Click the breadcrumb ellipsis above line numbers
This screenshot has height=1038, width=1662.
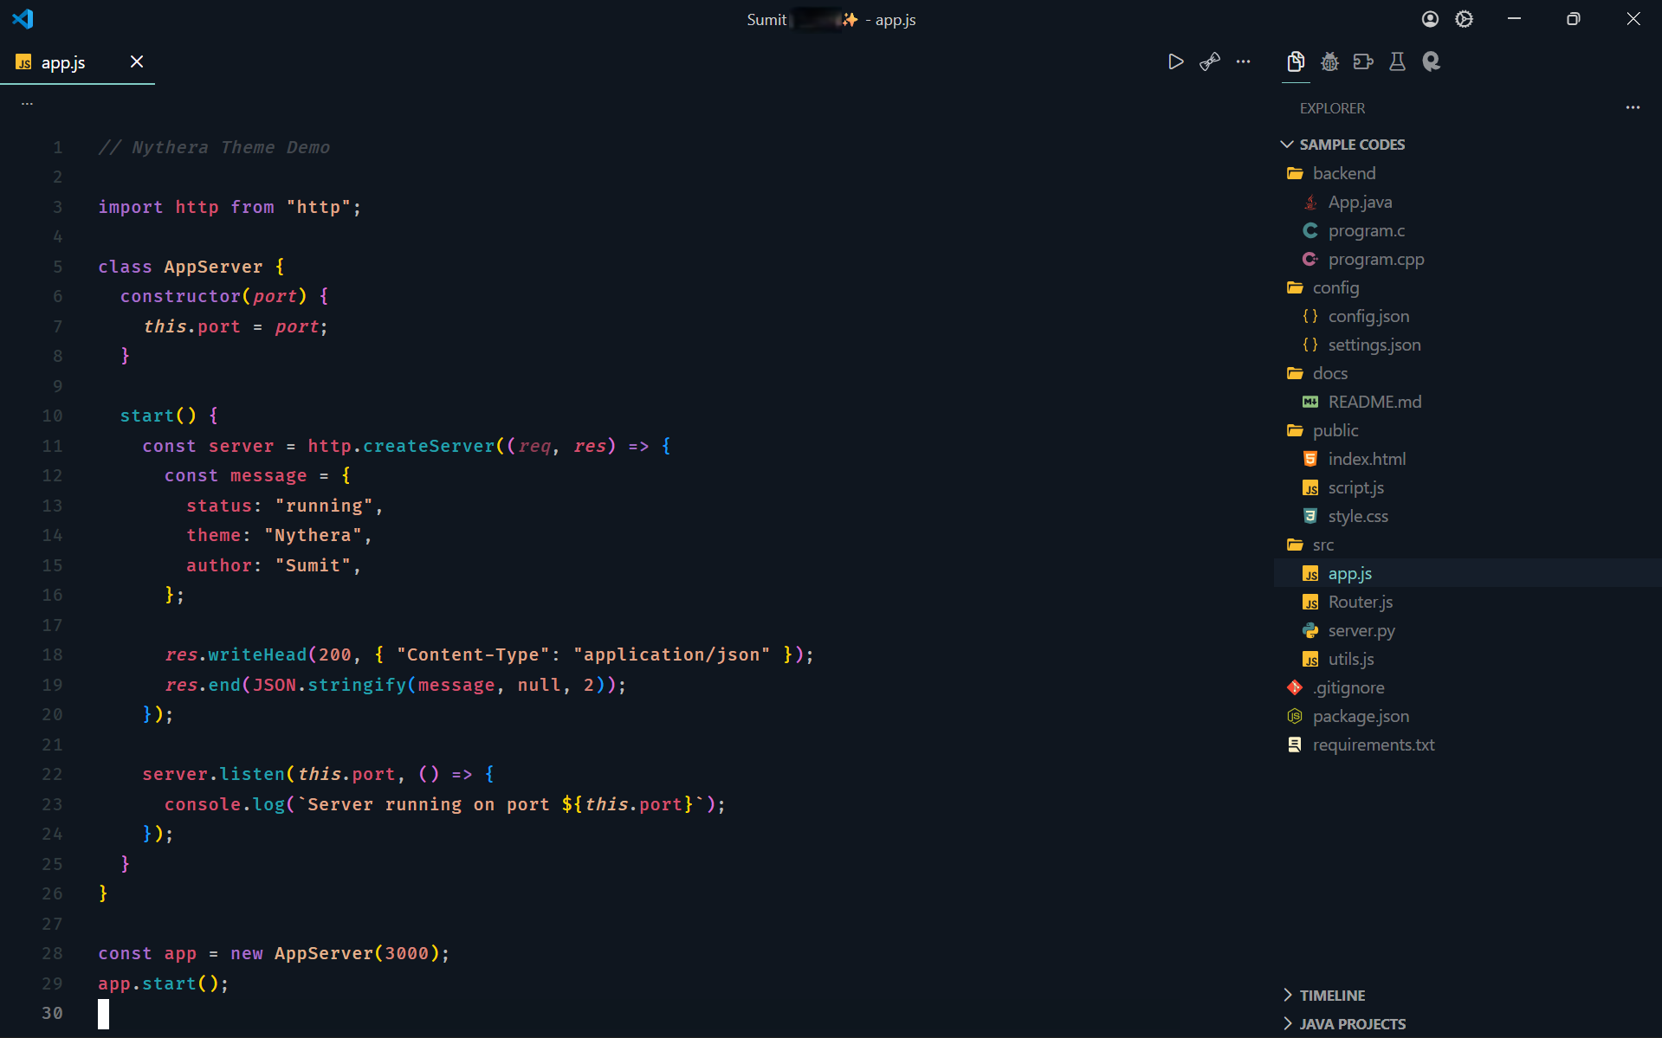tap(27, 103)
